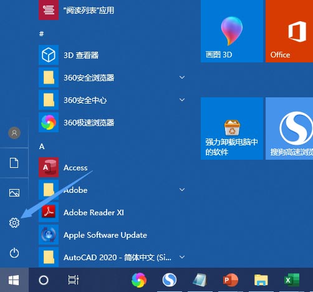This screenshot has width=313, height=292.
Task: Expand the 360安全中心 folder chevron
Action: (x=182, y=100)
